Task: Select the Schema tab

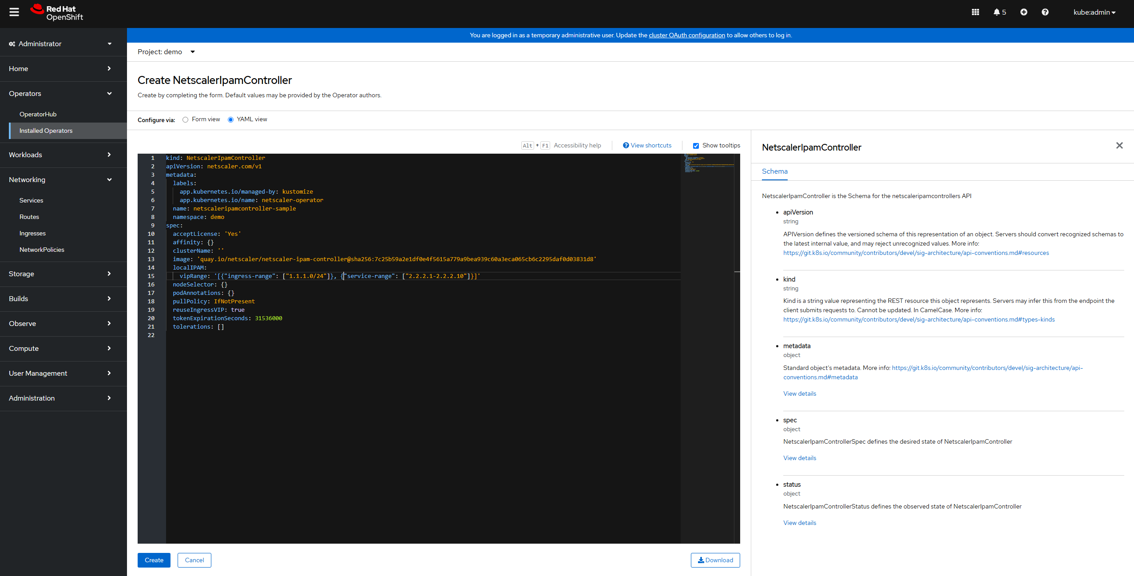Action: [x=774, y=171]
